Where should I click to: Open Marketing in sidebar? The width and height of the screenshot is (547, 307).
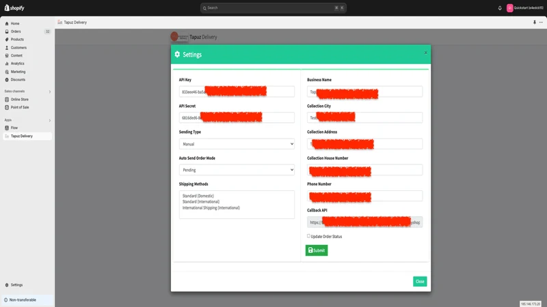(18, 72)
